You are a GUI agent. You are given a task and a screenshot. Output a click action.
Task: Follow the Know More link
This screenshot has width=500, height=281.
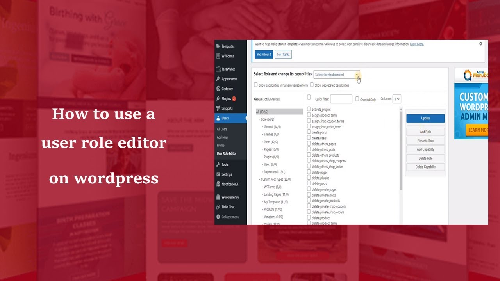(417, 44)
